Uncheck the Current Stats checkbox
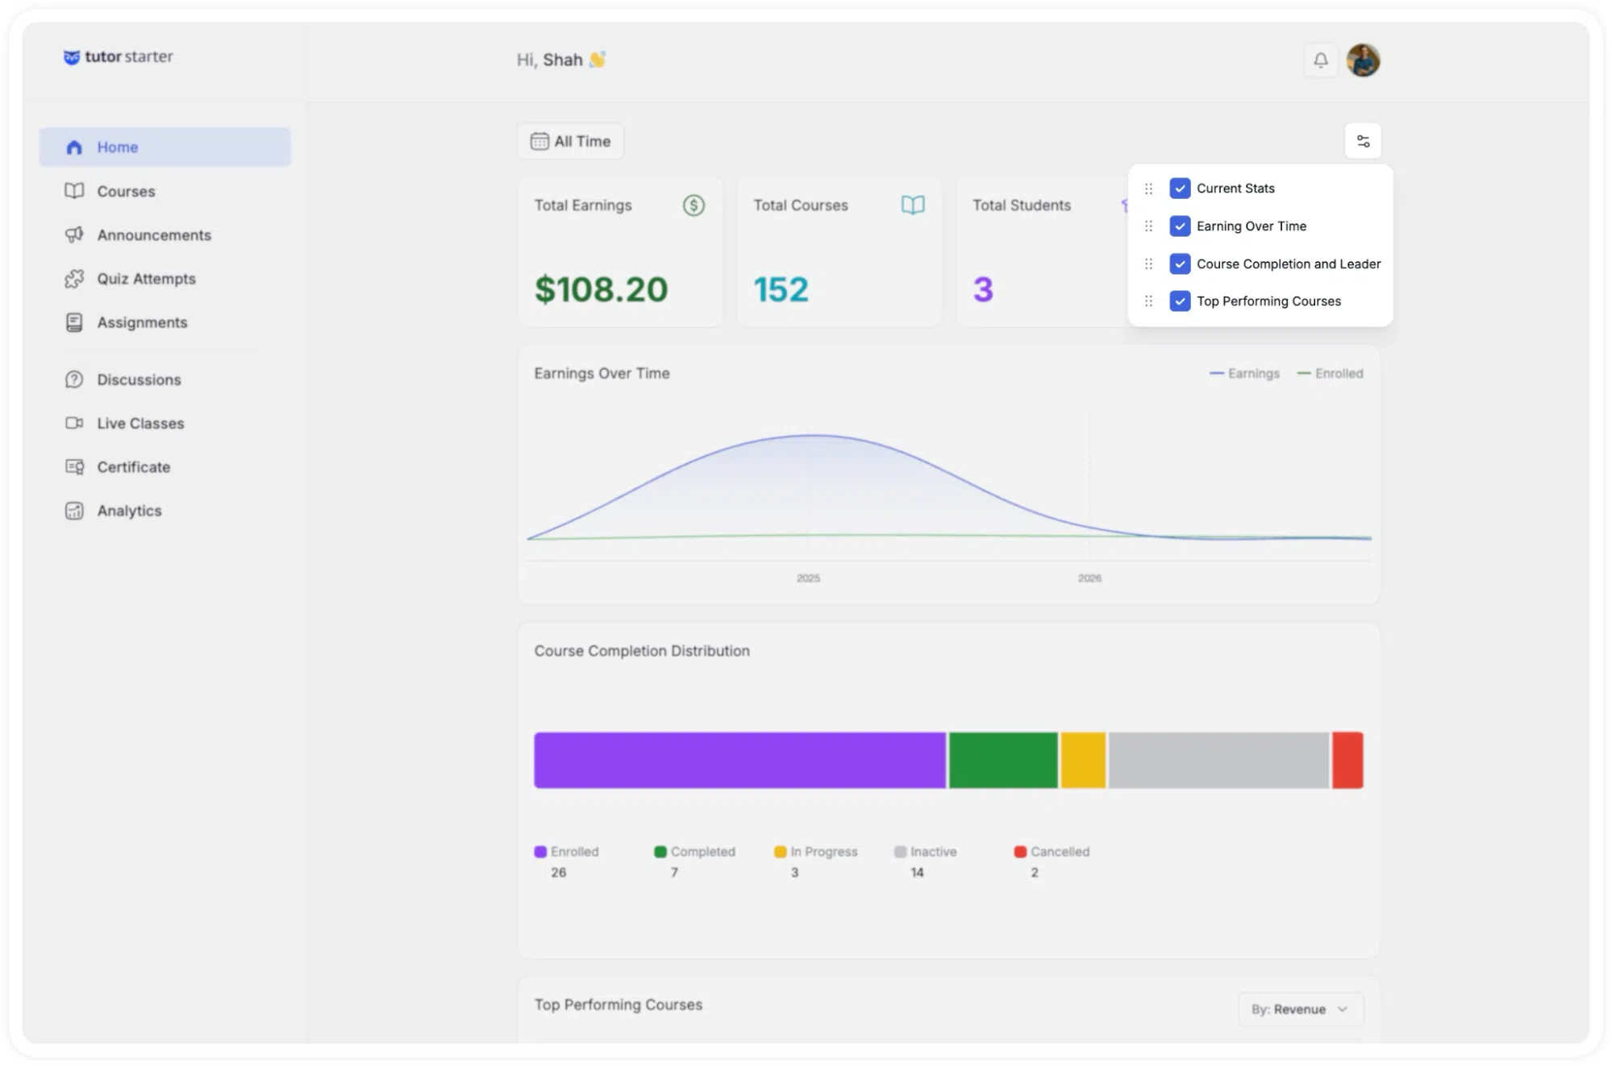 pyautogui.click(x=1180, y=189)
